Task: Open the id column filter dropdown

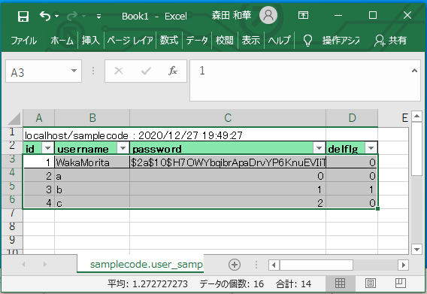Action: pyautogui.click(x=47, y=148)
